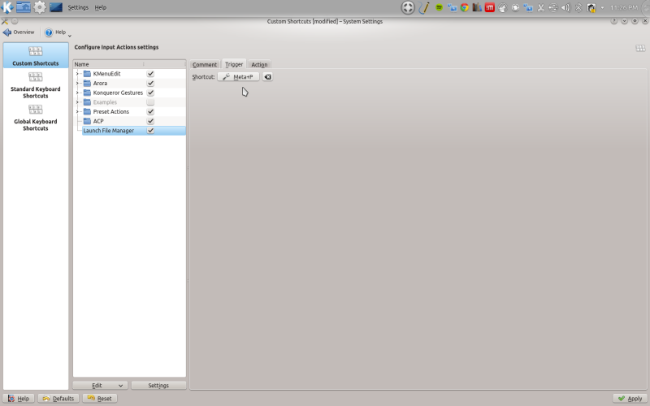Open the volume speaker tray icon
Viewport: 650px width, 406px height.
[565, 7]
